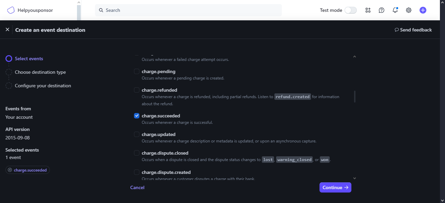Go to Choose destination type step
Viewport: 445px width, 203px height.
(40, 72)
